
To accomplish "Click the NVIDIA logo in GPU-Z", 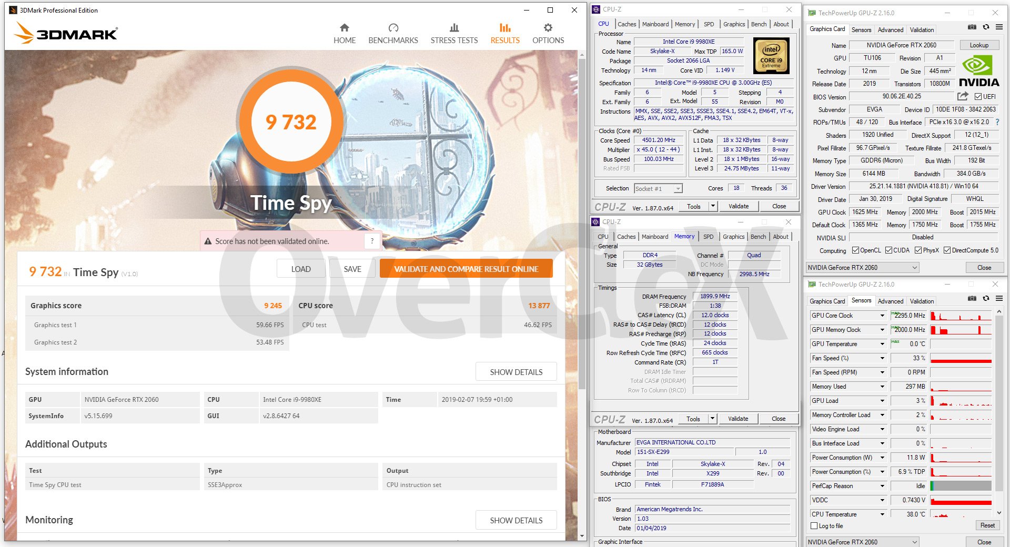I will pyautogui.click(x=978, y=72).
